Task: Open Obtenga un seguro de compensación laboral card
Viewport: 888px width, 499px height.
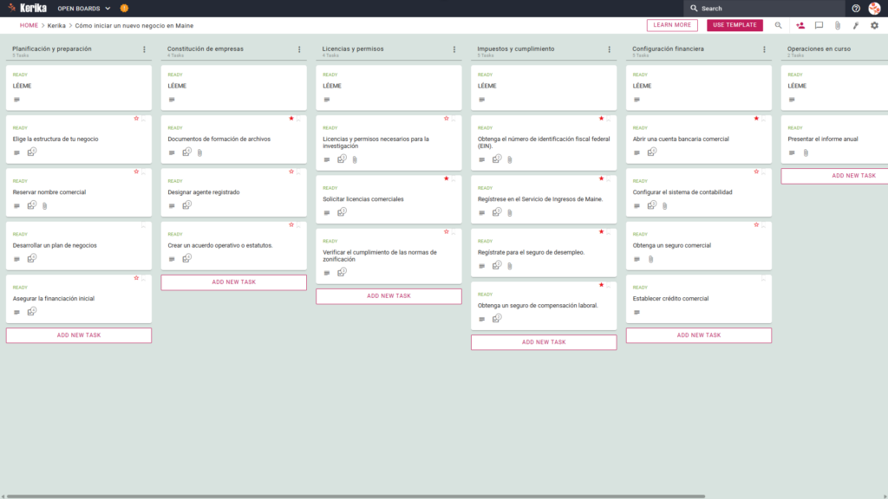Action: pyautogui.click(x=544, y=306)
